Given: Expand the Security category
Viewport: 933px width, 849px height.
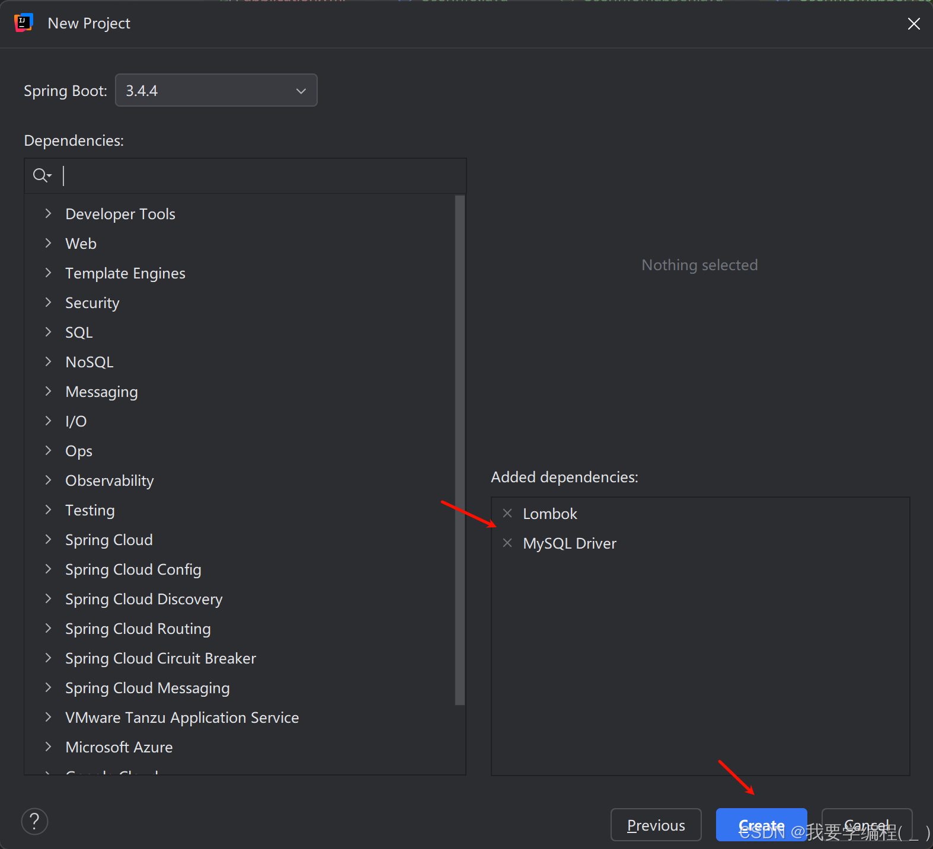Looking at the screenshot, I should (x=48, y=302).
